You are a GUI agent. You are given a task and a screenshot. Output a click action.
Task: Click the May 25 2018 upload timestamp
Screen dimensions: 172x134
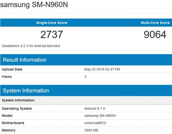pos(102,69)
